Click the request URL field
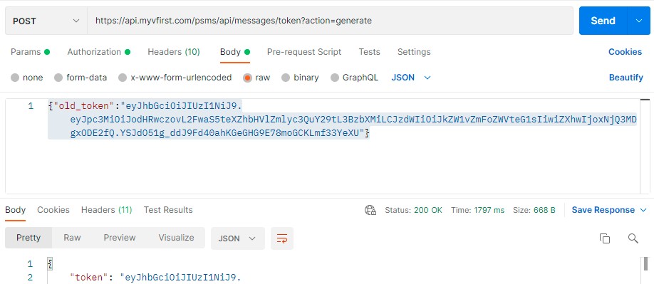 pyautogui.click(x=330, y=21)
